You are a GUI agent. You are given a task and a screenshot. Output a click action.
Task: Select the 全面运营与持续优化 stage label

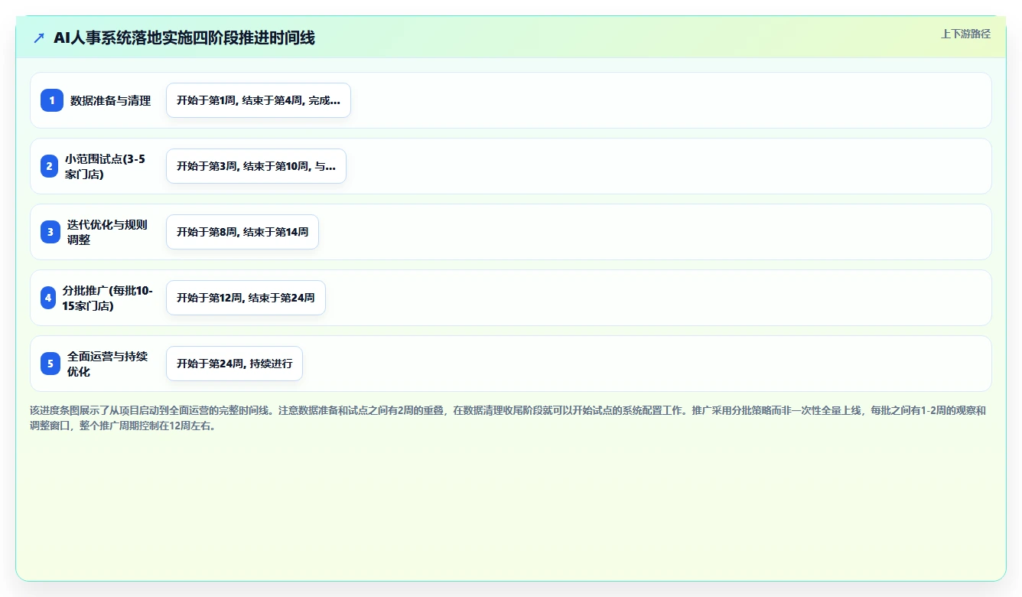pos(108,364)
